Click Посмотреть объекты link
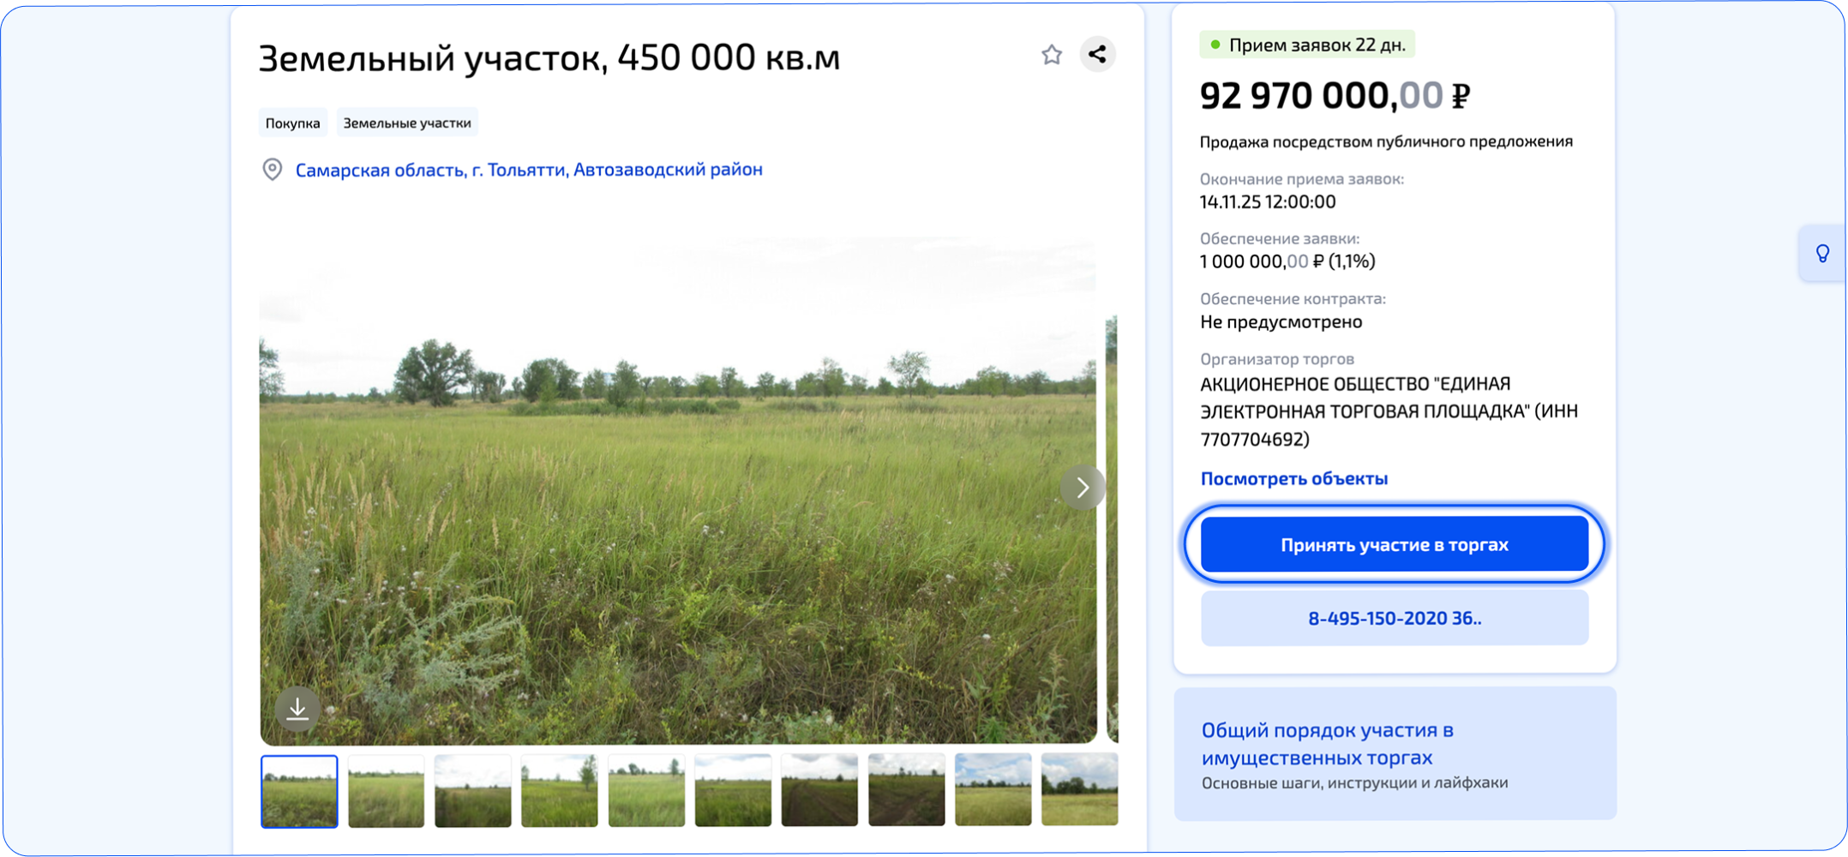The height and width of the screenshot is (857, 1848). 1293,478
